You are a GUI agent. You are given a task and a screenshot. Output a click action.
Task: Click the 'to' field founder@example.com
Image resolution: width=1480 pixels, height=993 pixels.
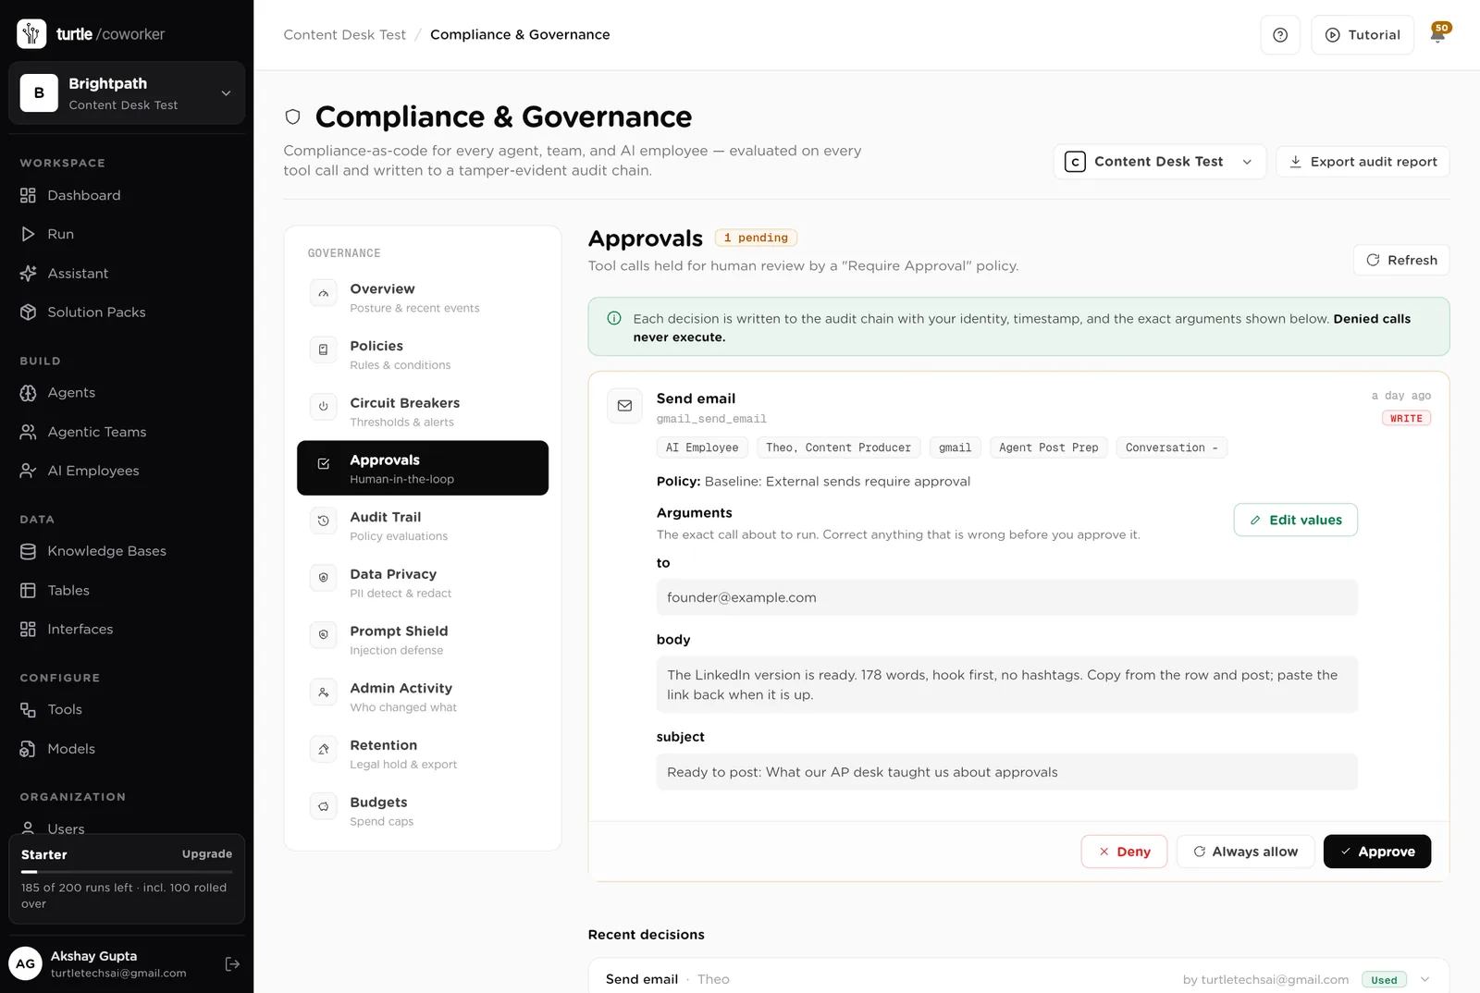1006,597
